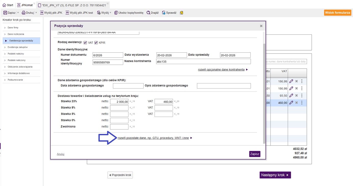The width and height of the screenshot is (353, 186).
Task: Click the Zapisz button in dialog
Action: [255, 154]
